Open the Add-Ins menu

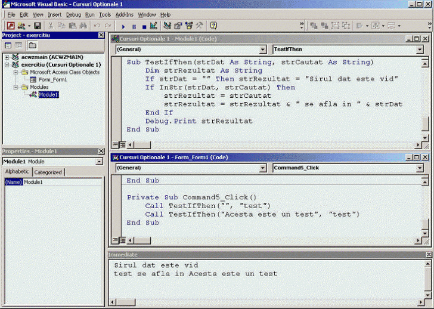click(x=124, y=15)
